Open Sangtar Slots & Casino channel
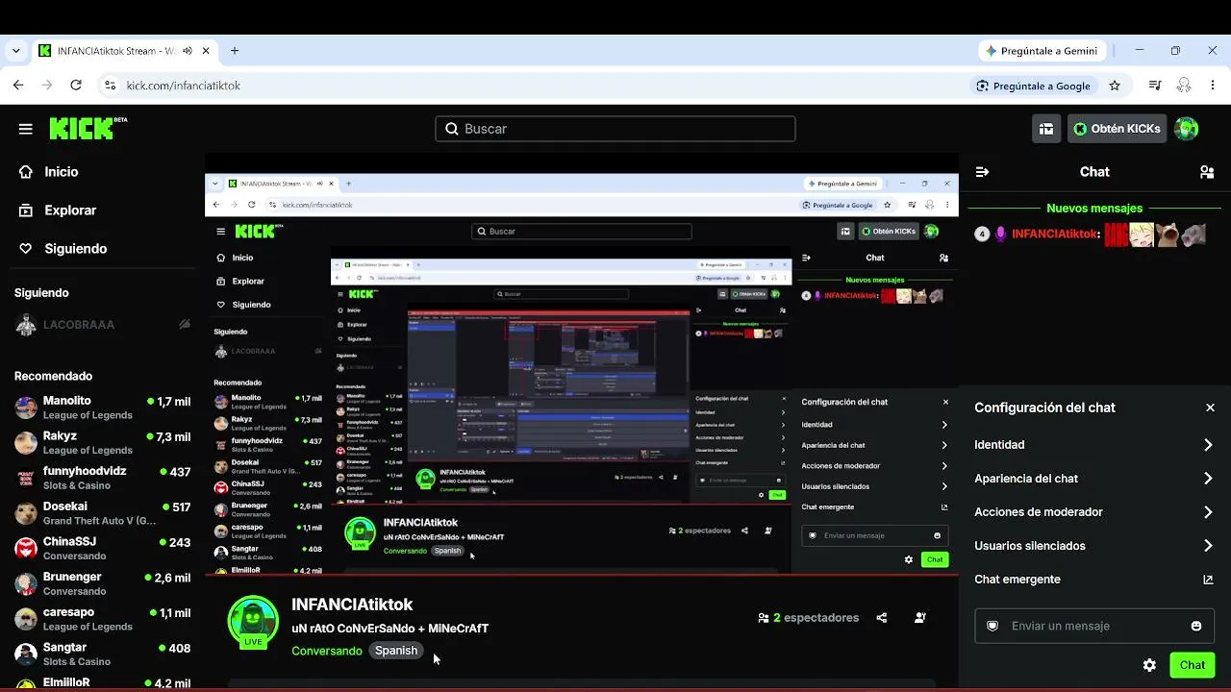This screenshot has width=1231, height=692. [x=102, y=655]
